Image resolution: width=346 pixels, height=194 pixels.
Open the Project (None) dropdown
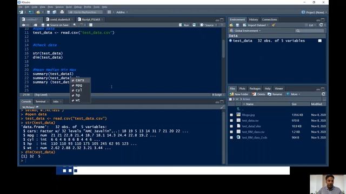pos(314,12)
